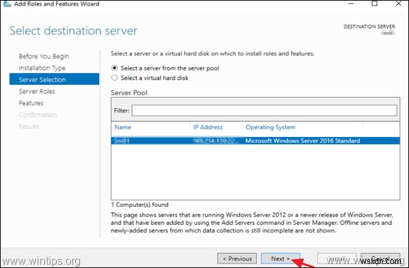Image resolution: width=409 pixels, height=268 pixels.
Task: Open the Features step
Action: click(31, 103)
